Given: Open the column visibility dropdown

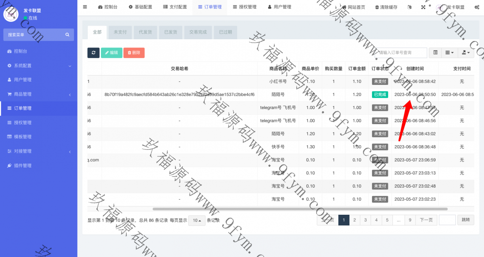Looking at the screenshot, I should tap(450, 53).
